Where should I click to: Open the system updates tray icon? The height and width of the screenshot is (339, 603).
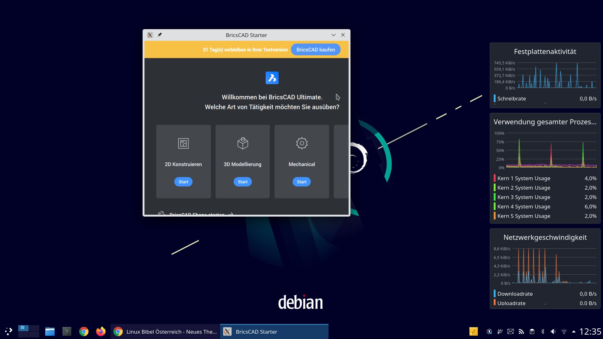[489, 331]
